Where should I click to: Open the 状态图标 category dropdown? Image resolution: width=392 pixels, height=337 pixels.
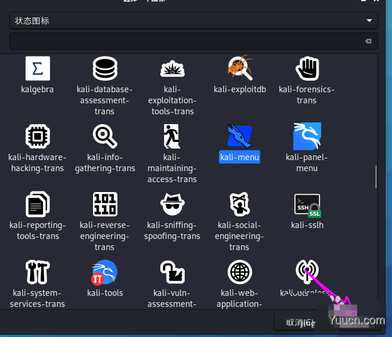click(193, 20)
